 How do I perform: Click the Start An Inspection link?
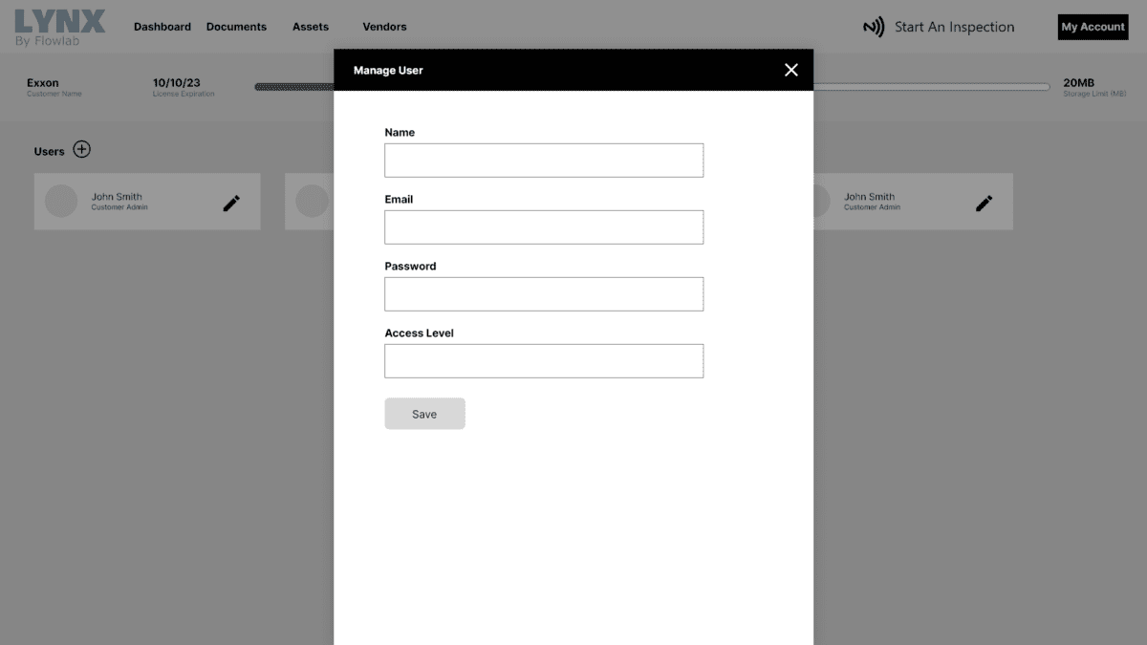[x=954, y=27]
